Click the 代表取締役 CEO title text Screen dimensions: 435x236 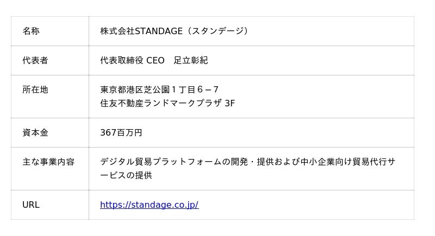(x=132, y=61)
